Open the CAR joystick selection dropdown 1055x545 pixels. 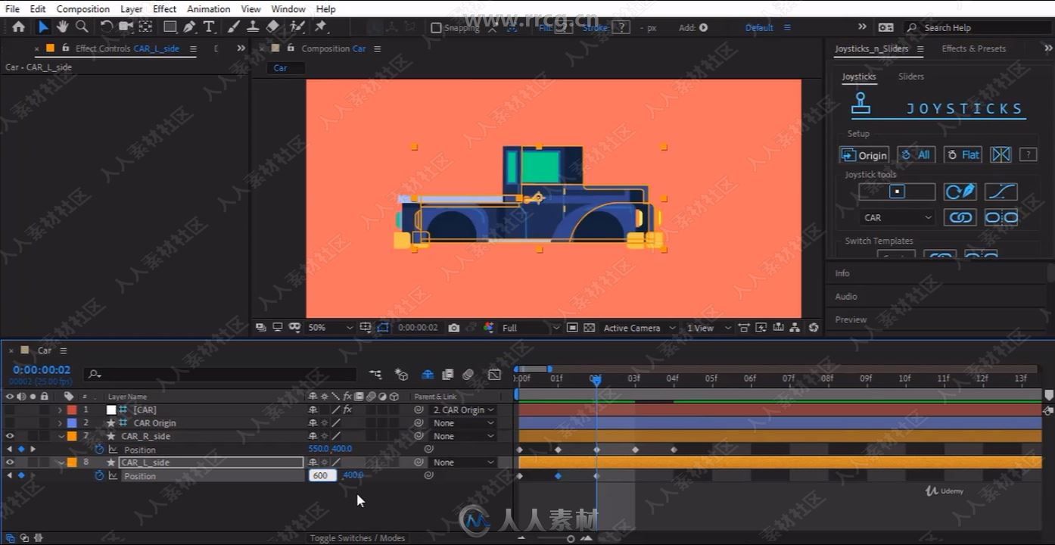(x=897, y=218)
